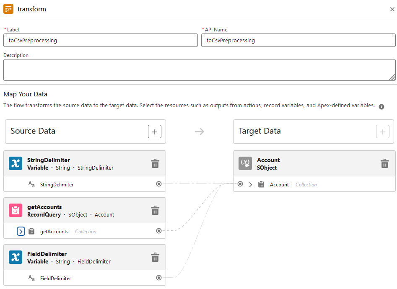Remove the FieldDelimiter source resource
The image size is (397, 289).
[x=155, y=257]
